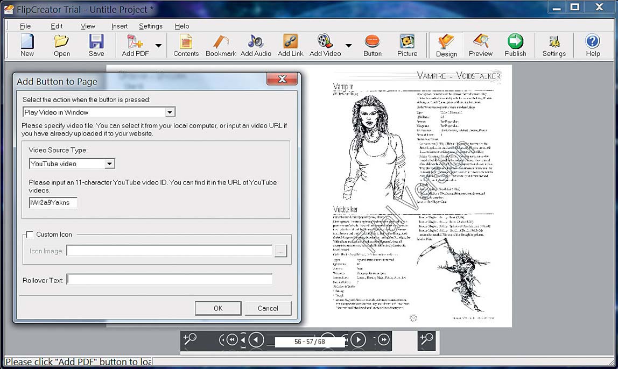
Task: Expand the YouTube video source type dropdown
Action: click(110, 164)
